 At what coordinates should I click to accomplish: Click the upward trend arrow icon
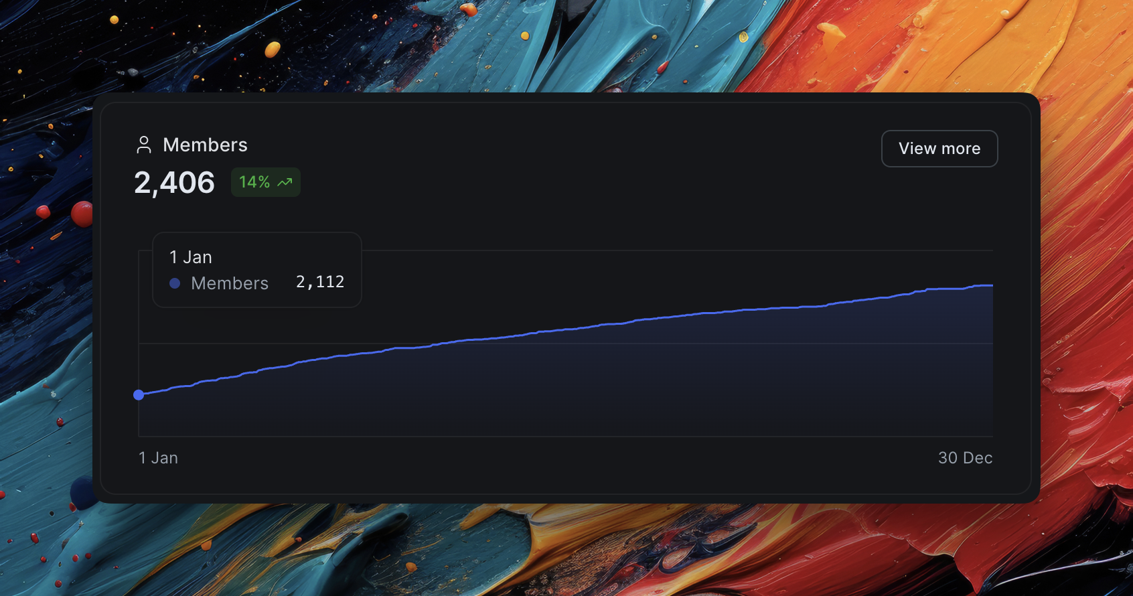(x=285, y=182)
